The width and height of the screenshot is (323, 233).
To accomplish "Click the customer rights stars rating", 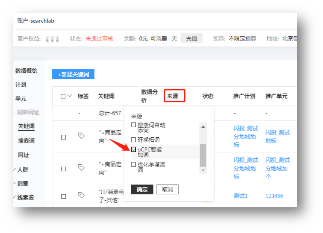I will click(52, 39).
